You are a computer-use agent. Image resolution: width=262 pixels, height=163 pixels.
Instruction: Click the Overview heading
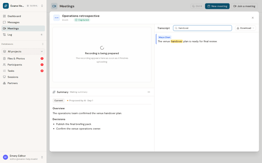(59, 108)
